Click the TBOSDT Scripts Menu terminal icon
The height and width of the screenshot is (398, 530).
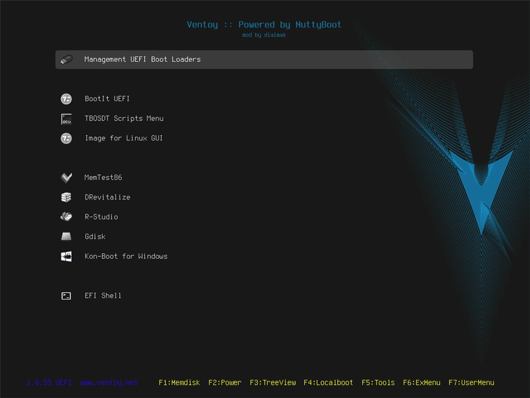[x=66, y=119]
